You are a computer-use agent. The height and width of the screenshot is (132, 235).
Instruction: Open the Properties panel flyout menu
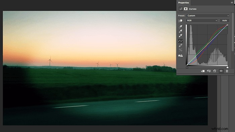[x=232, y=3]
